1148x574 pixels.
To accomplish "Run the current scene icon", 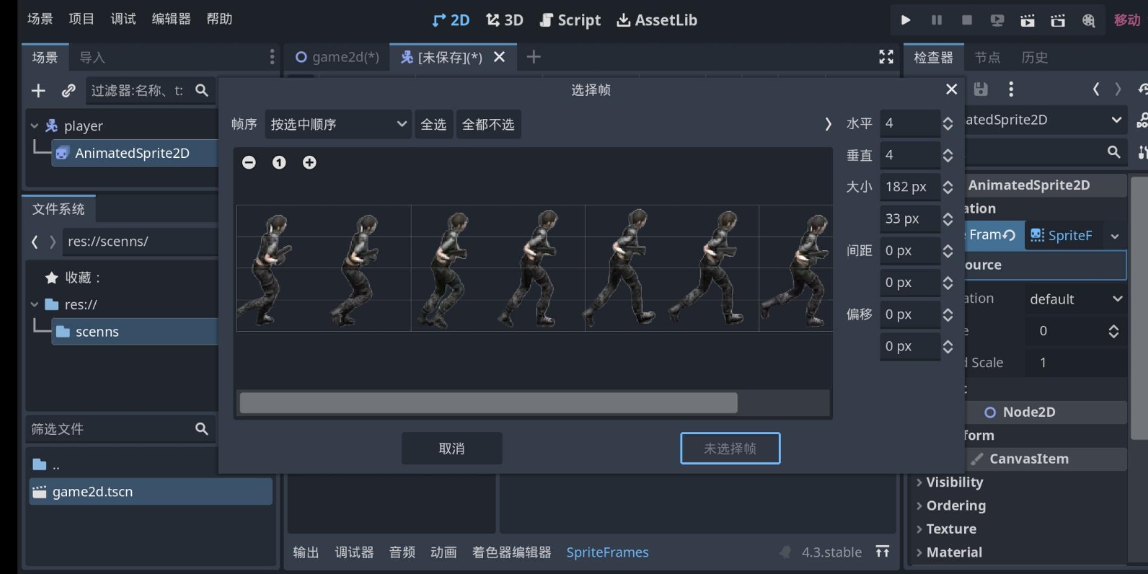I will pyautogui.click(x=1027, y=20).
